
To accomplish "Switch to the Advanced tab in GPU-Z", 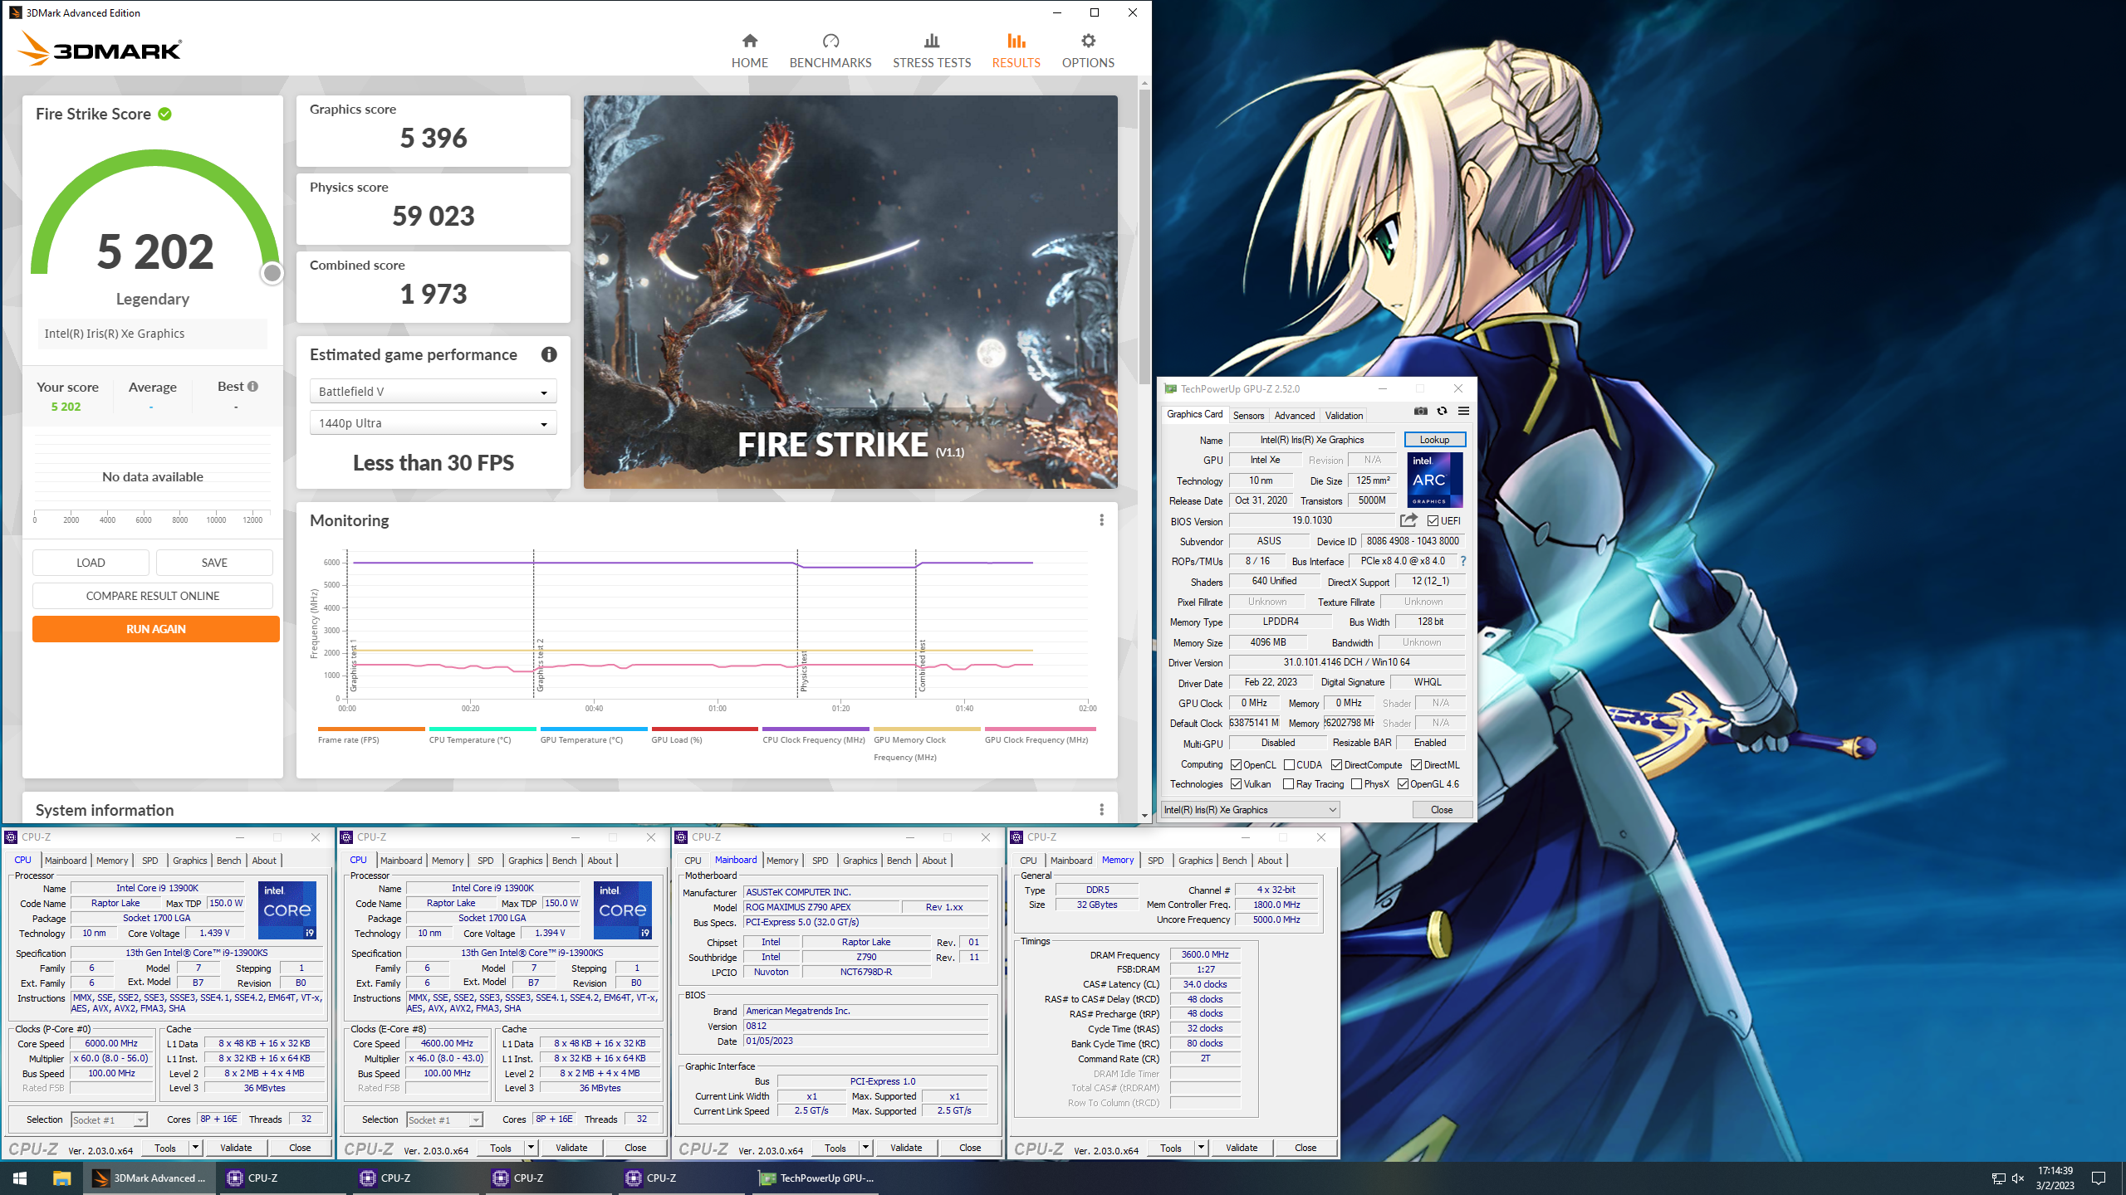I will 1295,415.
